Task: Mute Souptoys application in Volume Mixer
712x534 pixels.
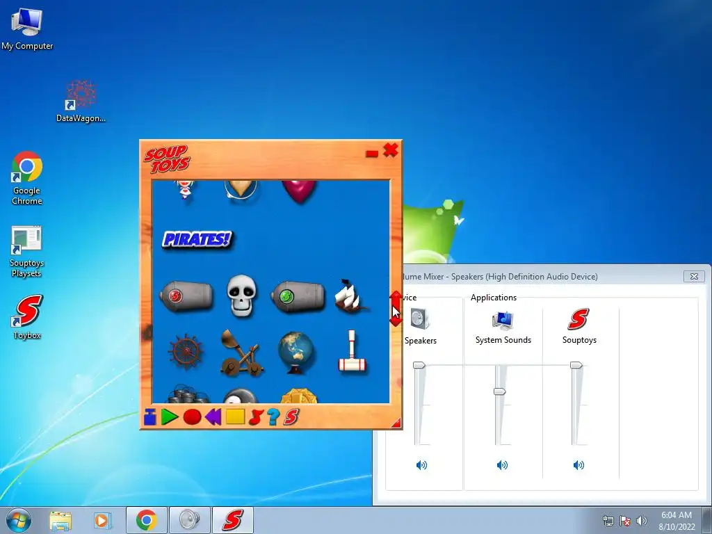Action: [578, 465]
